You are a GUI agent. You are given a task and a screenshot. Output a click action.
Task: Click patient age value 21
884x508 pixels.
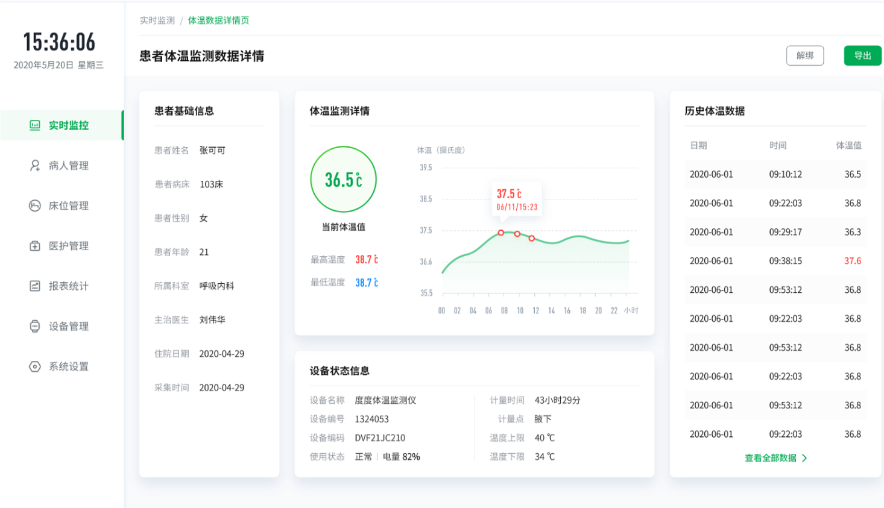click(x=204, y=252)
